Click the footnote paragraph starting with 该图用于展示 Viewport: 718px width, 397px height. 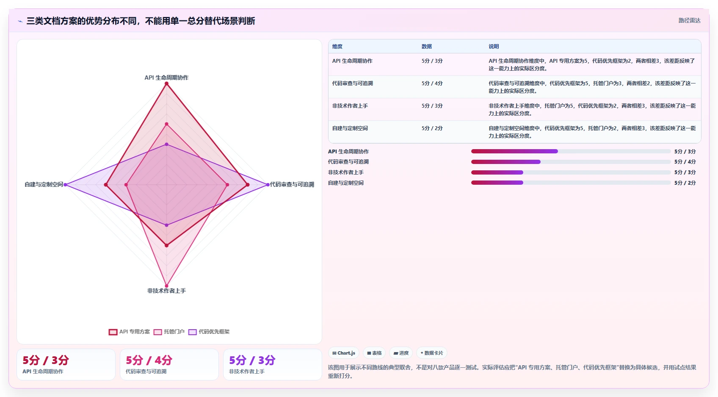point(512,372)
